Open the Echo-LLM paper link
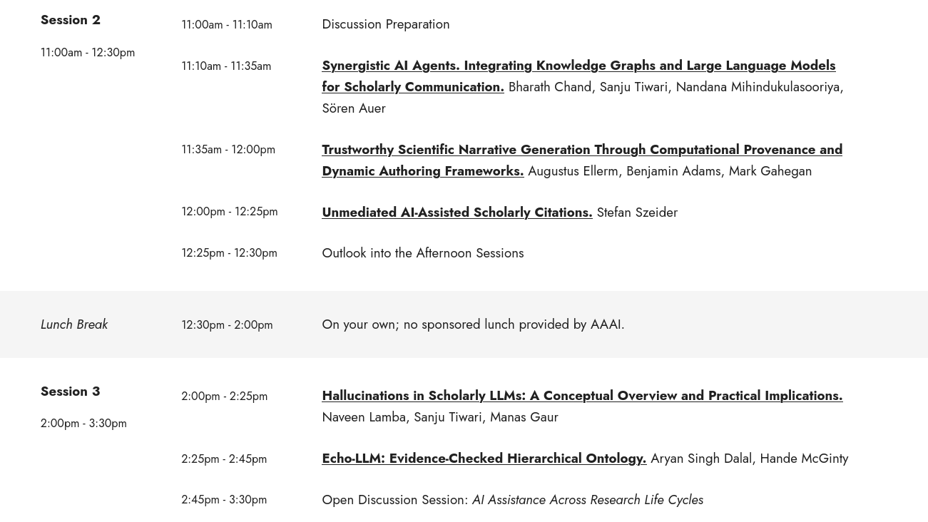Screen dimensions: 928x522 pos(484,459)
